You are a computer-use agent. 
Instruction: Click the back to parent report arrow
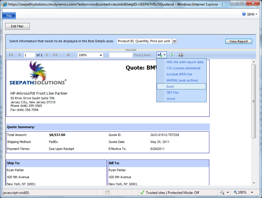(68, 55)
